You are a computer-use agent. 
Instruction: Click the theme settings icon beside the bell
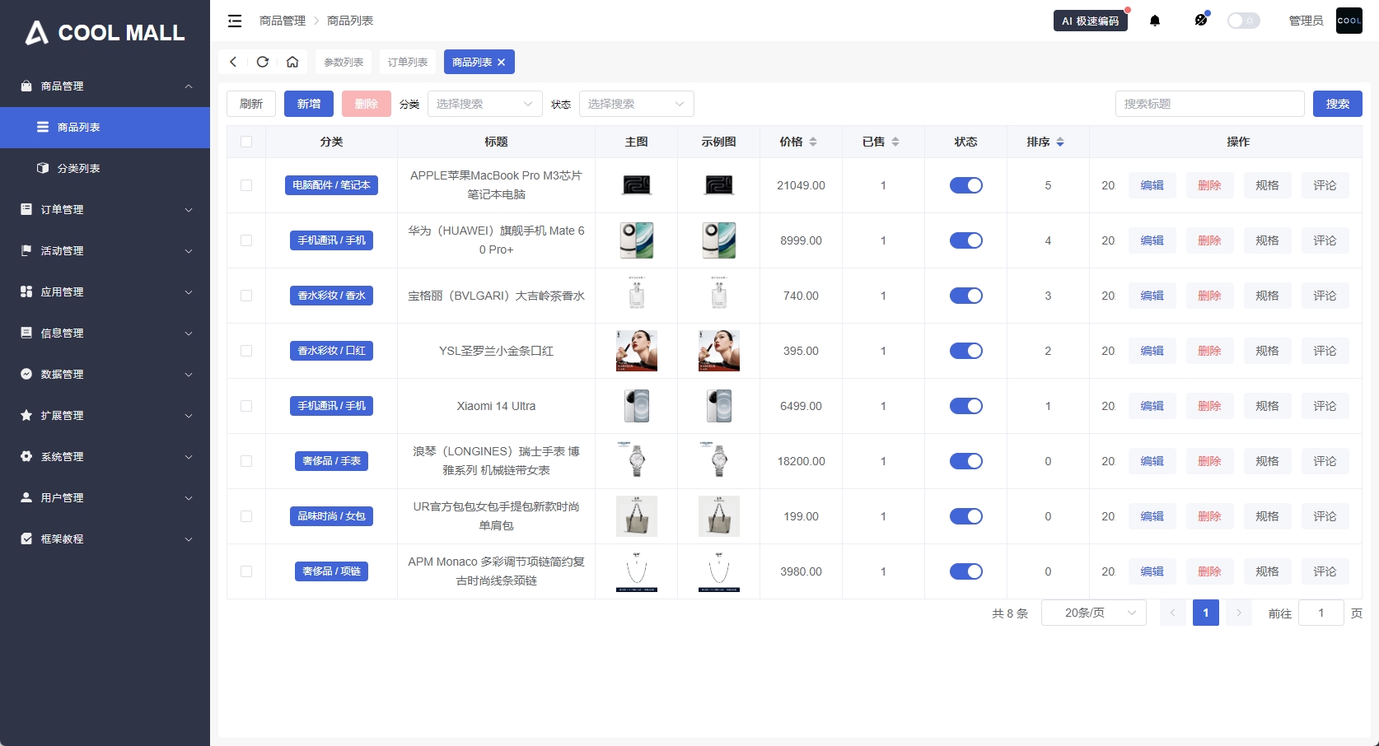coord(1201,20)
